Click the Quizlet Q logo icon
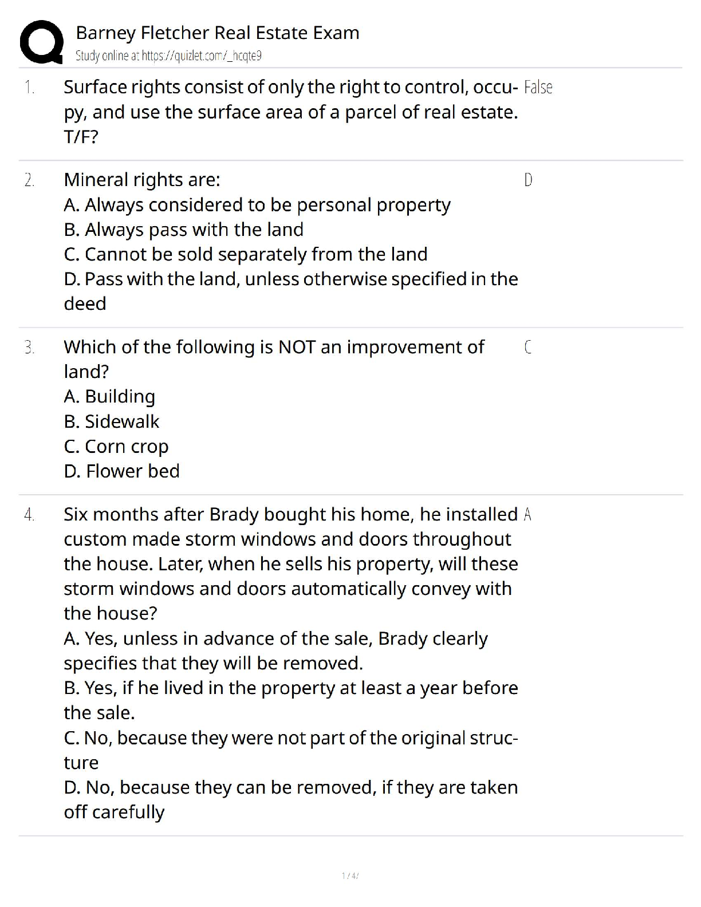Image resolution: width=701 pixels, height=907 pixels. point(41,41)
